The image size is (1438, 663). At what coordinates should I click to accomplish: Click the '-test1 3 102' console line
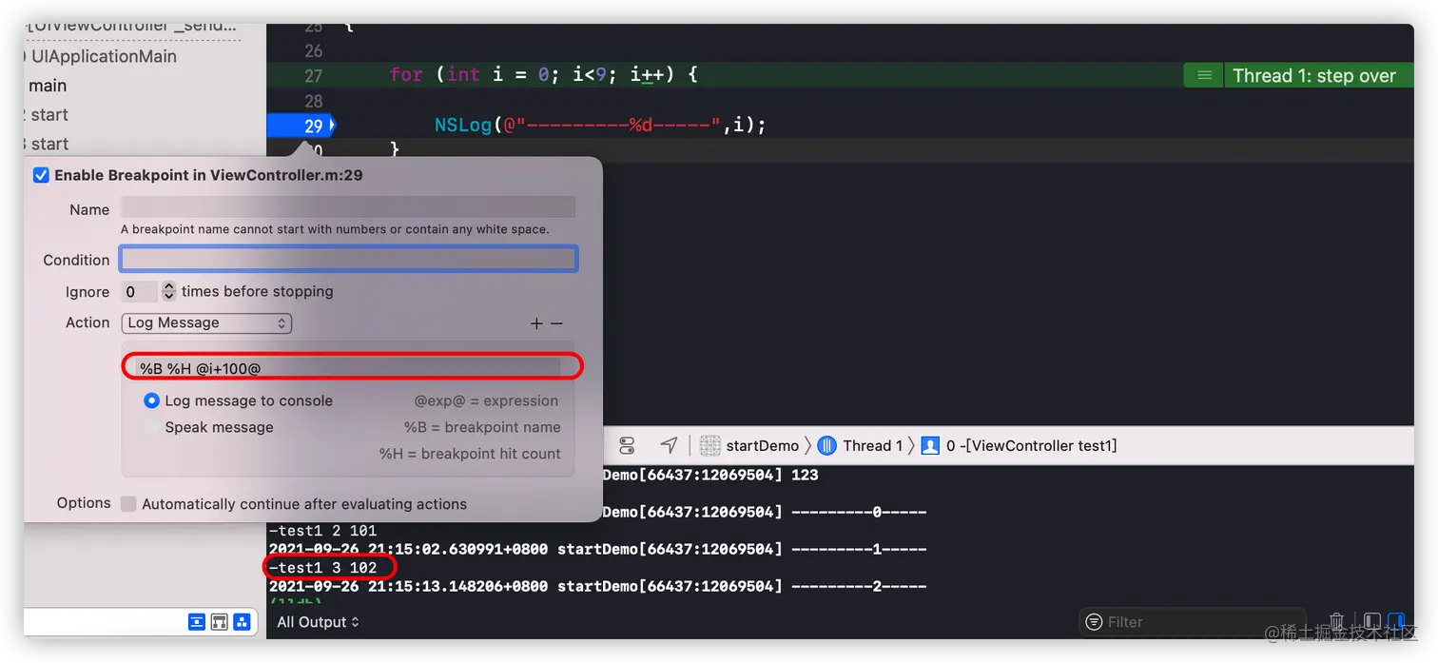pyautogui.click(x=323, y=568)
